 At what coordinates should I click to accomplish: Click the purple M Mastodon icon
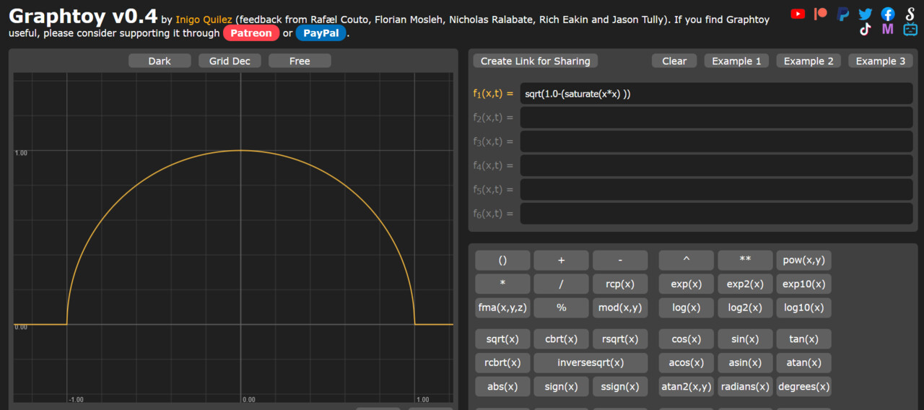[888, 29]
